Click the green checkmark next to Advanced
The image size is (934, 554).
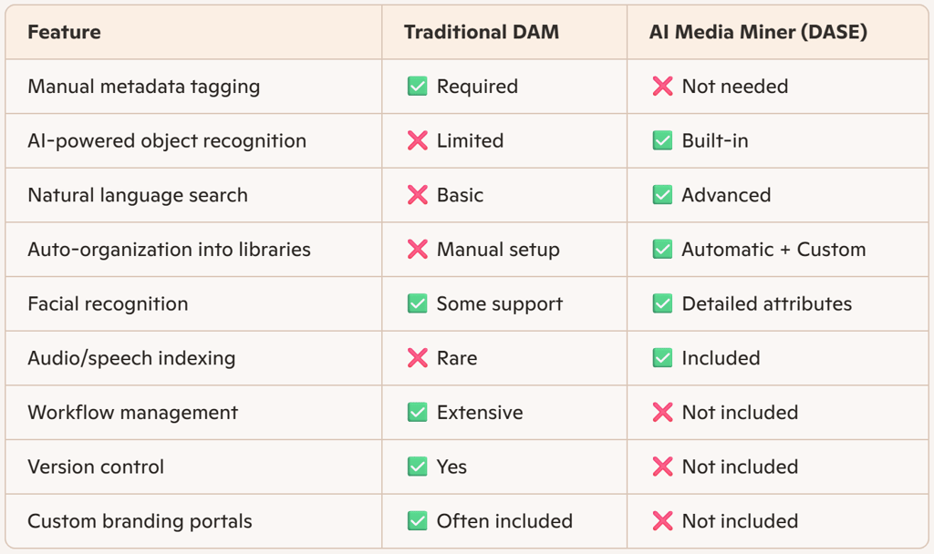click(x=662, y=195)
